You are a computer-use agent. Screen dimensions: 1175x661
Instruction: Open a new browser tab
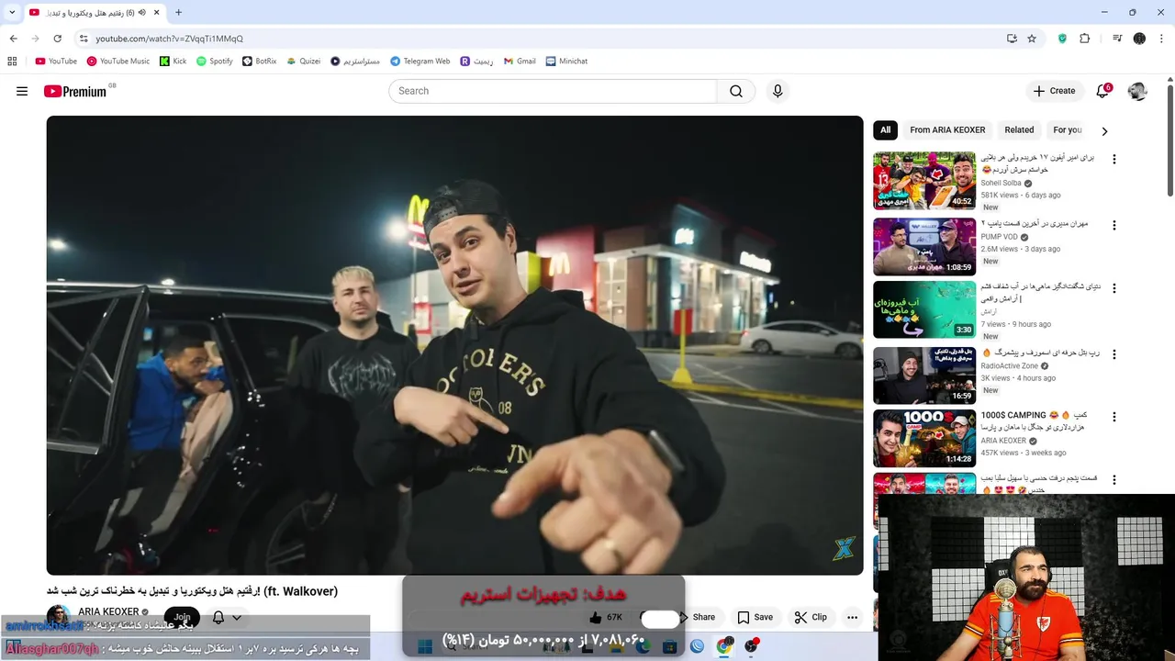(178, 13)
